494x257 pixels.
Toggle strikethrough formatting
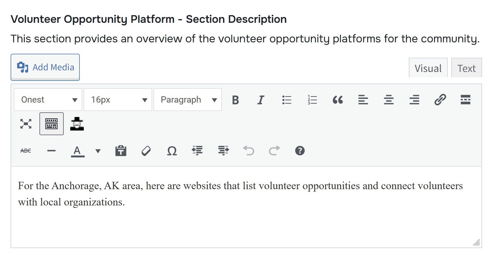(26, 151)
